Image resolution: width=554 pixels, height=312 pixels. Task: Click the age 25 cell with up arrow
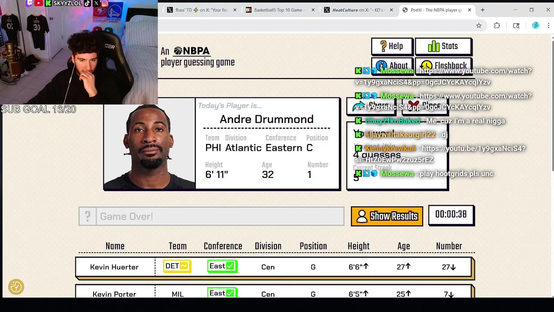(x=403, y=294)
